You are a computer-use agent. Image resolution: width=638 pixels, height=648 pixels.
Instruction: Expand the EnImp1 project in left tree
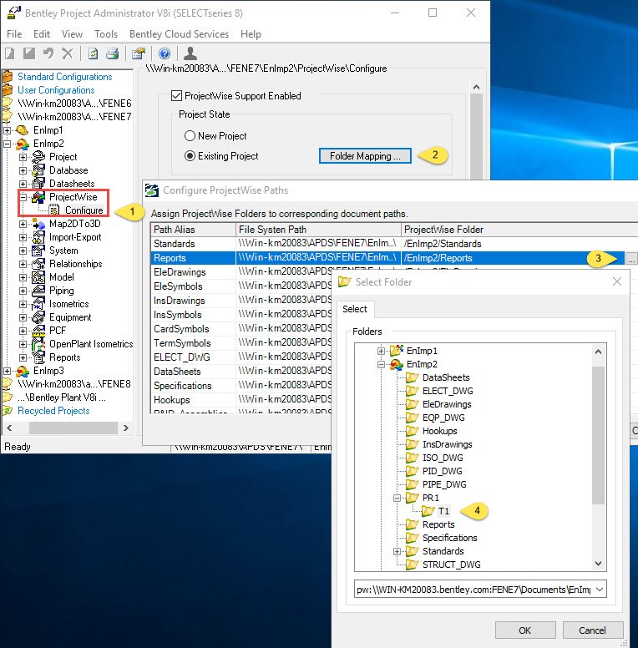coord(7,130)
